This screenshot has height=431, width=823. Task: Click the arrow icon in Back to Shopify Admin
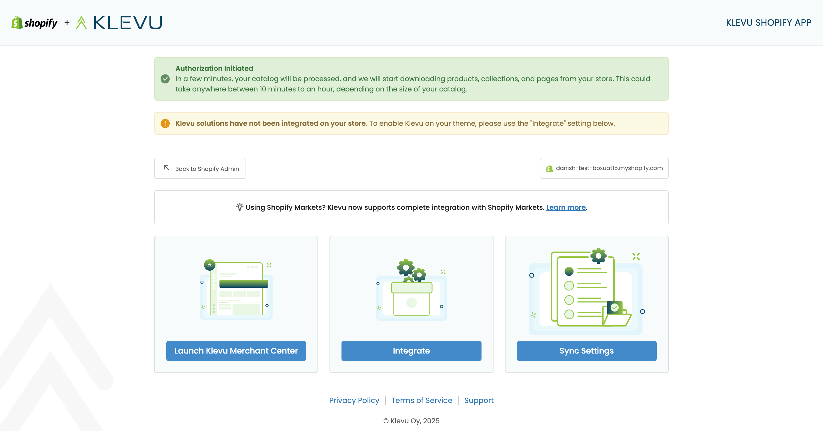point(166,168)
